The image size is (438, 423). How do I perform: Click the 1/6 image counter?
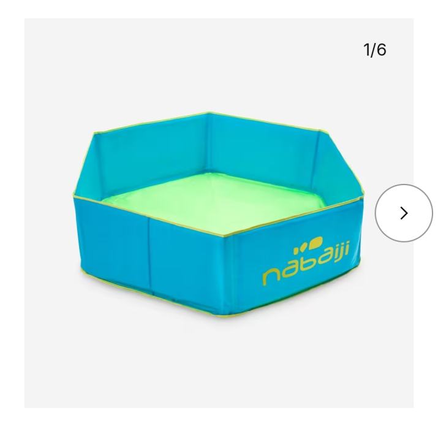(374, 50)
